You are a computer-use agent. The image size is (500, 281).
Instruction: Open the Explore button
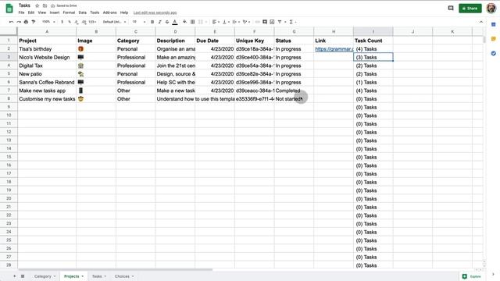click(x=472, y=276)
